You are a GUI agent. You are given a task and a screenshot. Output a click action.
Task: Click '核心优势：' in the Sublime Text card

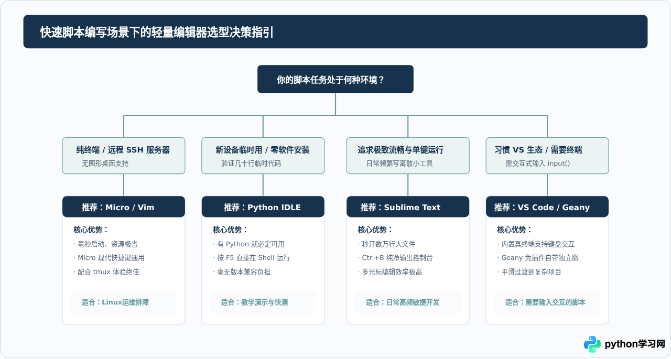pyautogui.click(x=375, y=230)
